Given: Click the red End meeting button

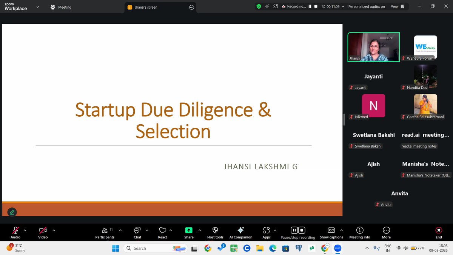Looking at the screenshot, I should click(x=439, y=232).
